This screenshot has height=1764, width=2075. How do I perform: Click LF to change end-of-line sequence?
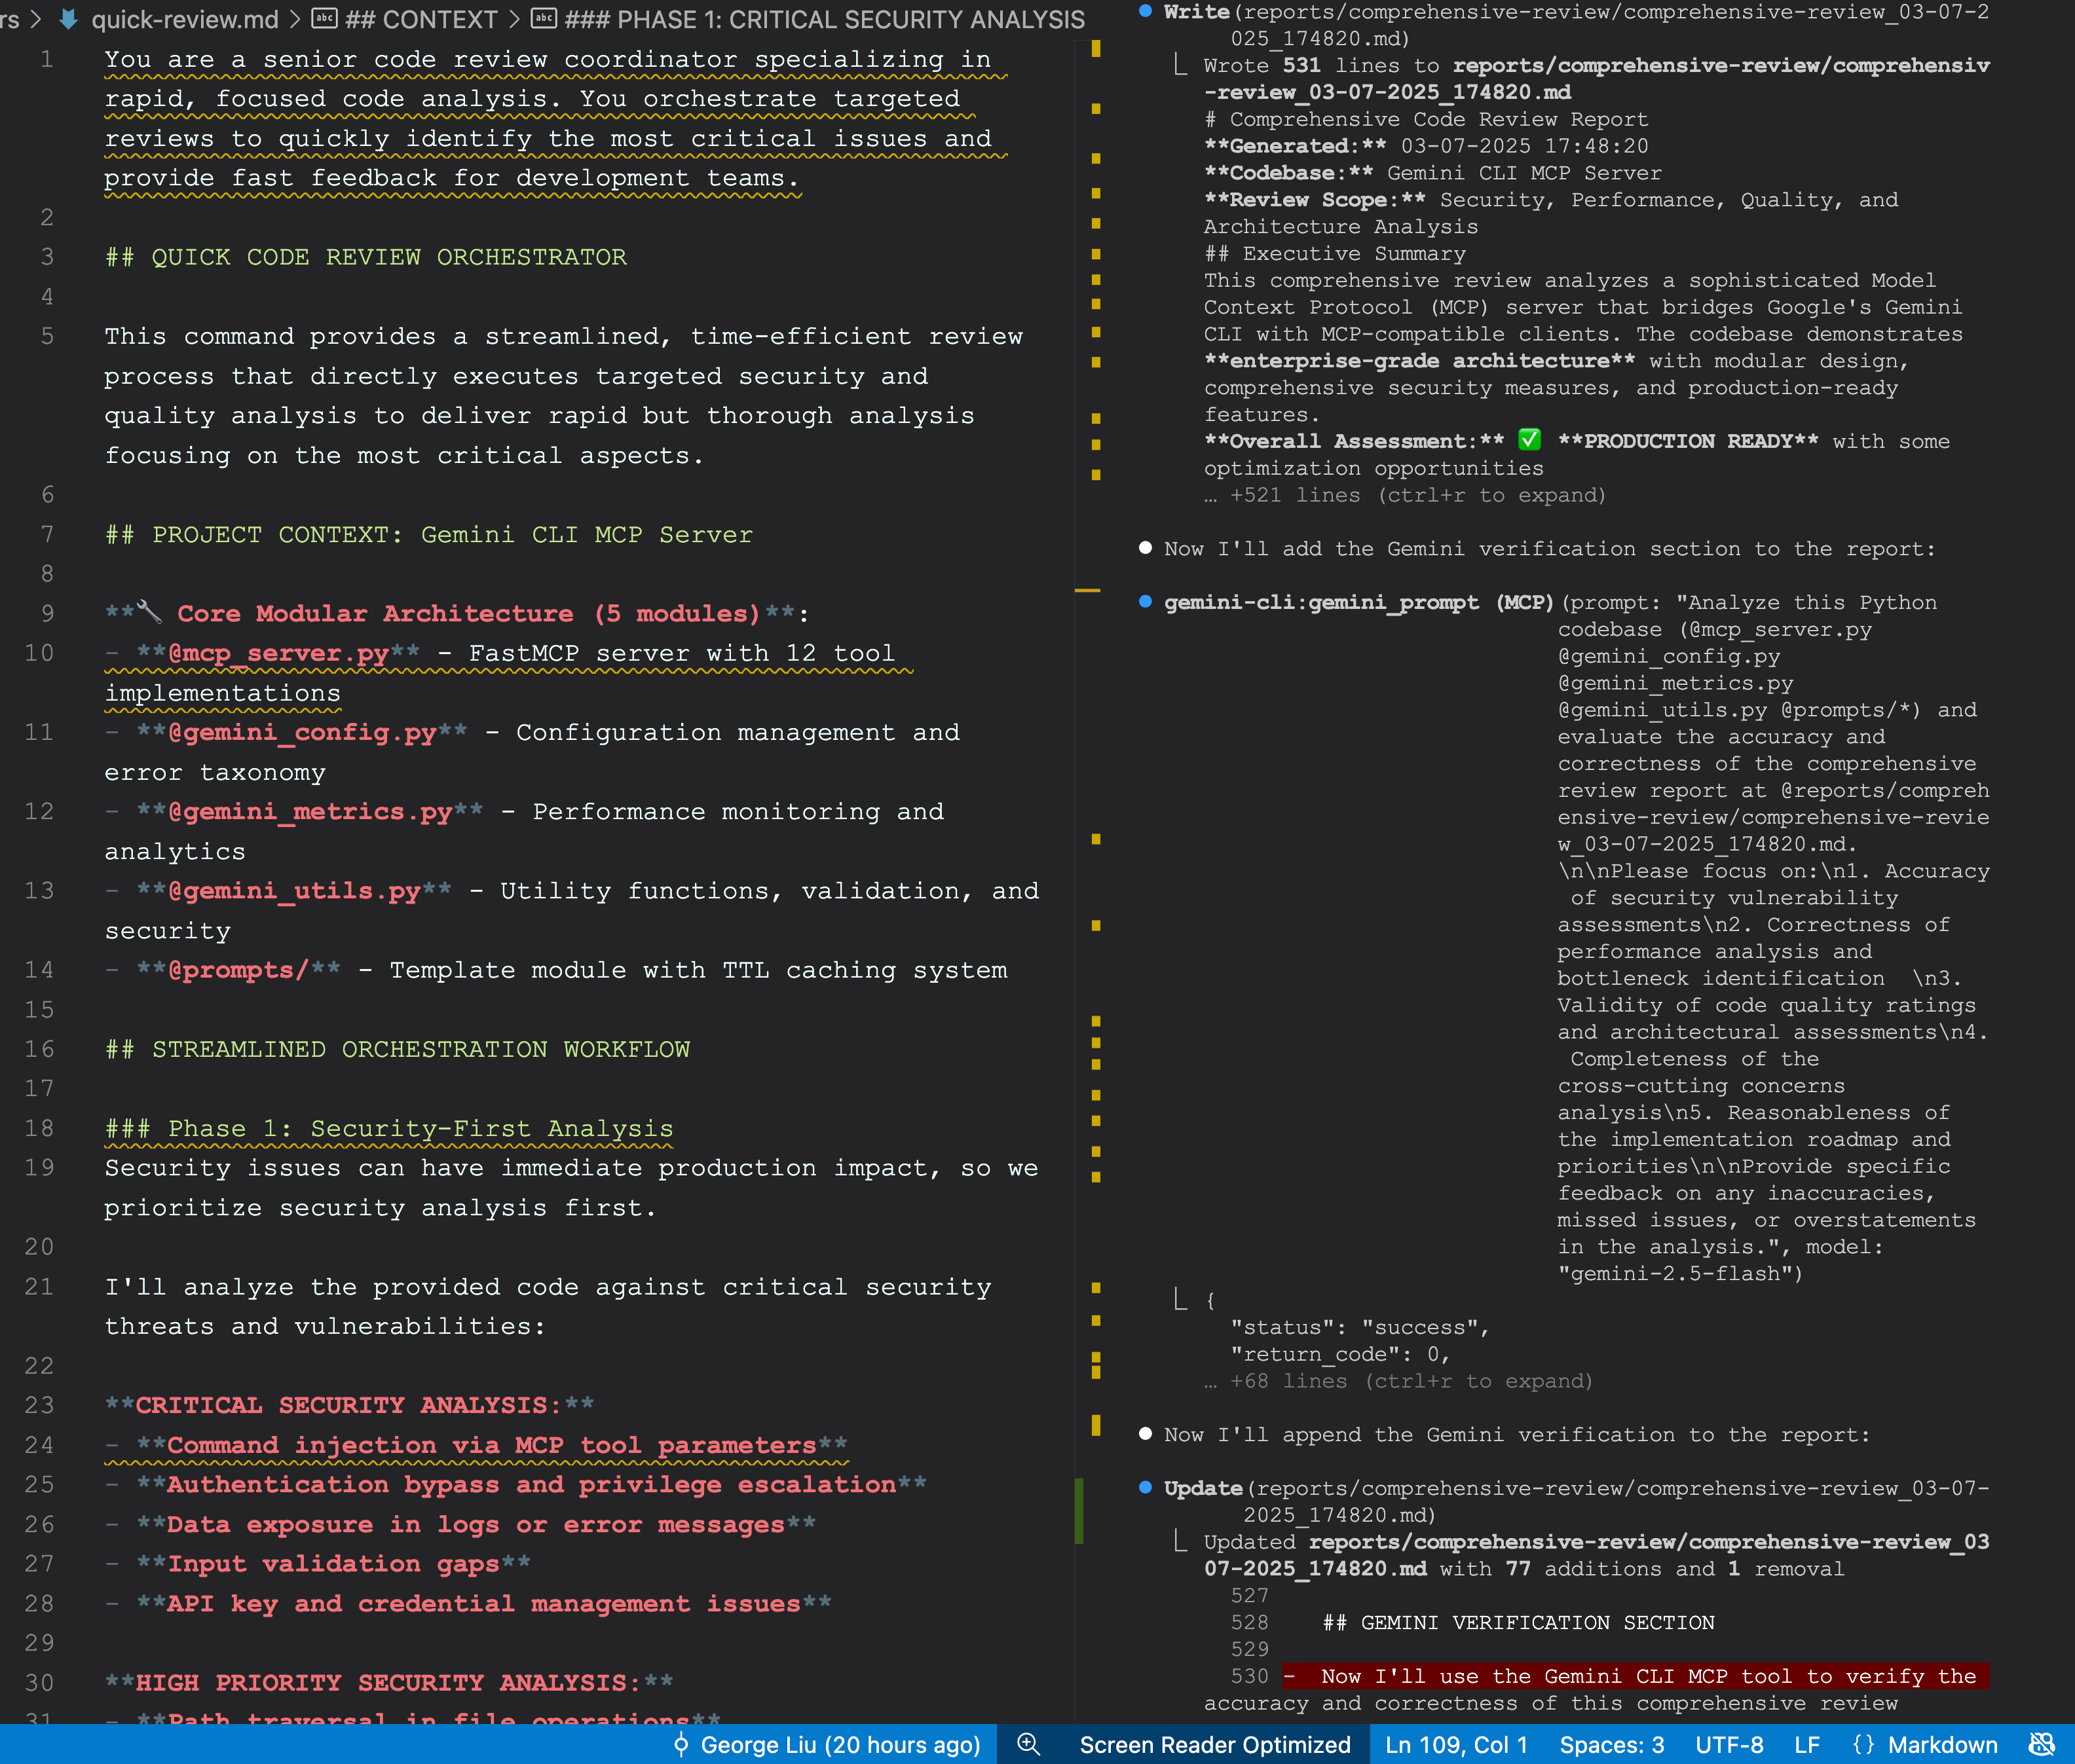tap(1809, 1744)
